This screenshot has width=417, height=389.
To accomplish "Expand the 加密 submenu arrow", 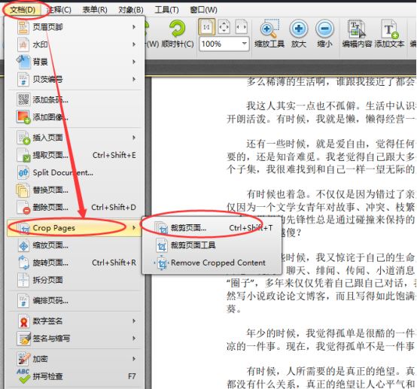I will pos(134,359).
